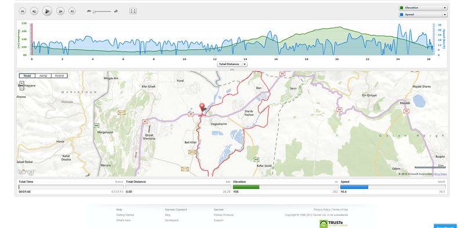Open the Privacy Policy link

(322, 209)
